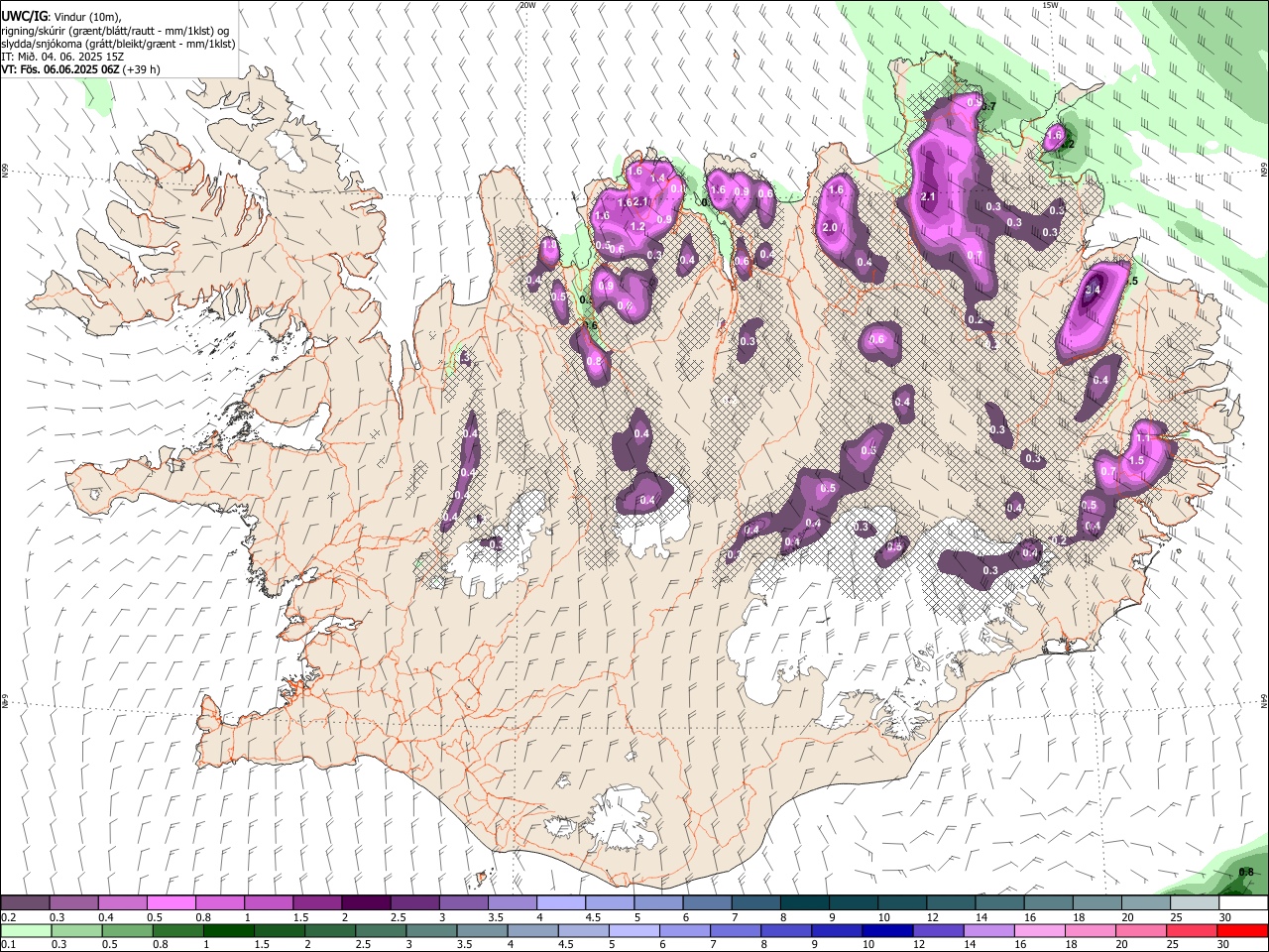The width and height of the screenshot is (1269, 952).
Task: Click the '3.4' snowfall value on the map
Action: coord(1093,290)
